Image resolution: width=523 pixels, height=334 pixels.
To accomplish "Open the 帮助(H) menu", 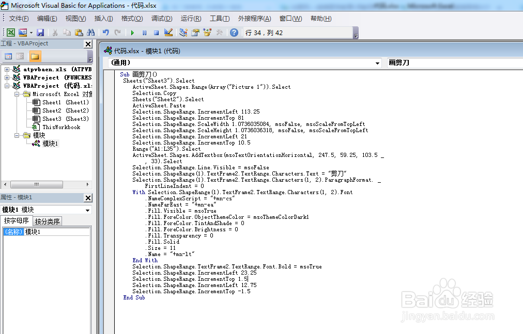I will [321, 19].
